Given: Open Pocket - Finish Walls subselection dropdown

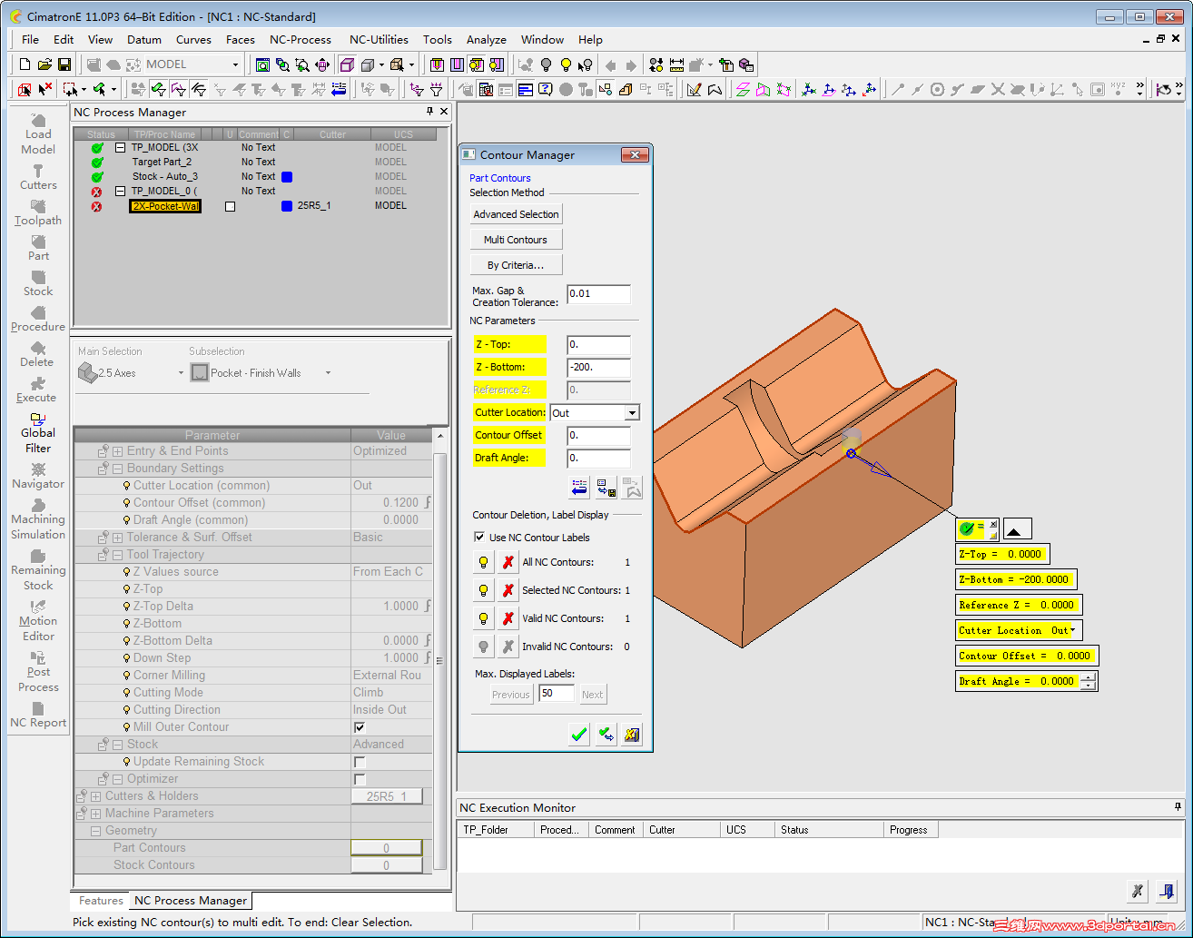Looking at the screenshot, I should [x=328, y=373].
